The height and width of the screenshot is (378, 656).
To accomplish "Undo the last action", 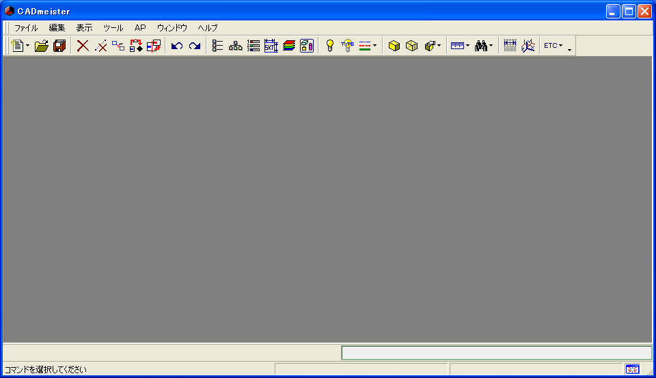I will pyautogui.click(x=176, y=46).
